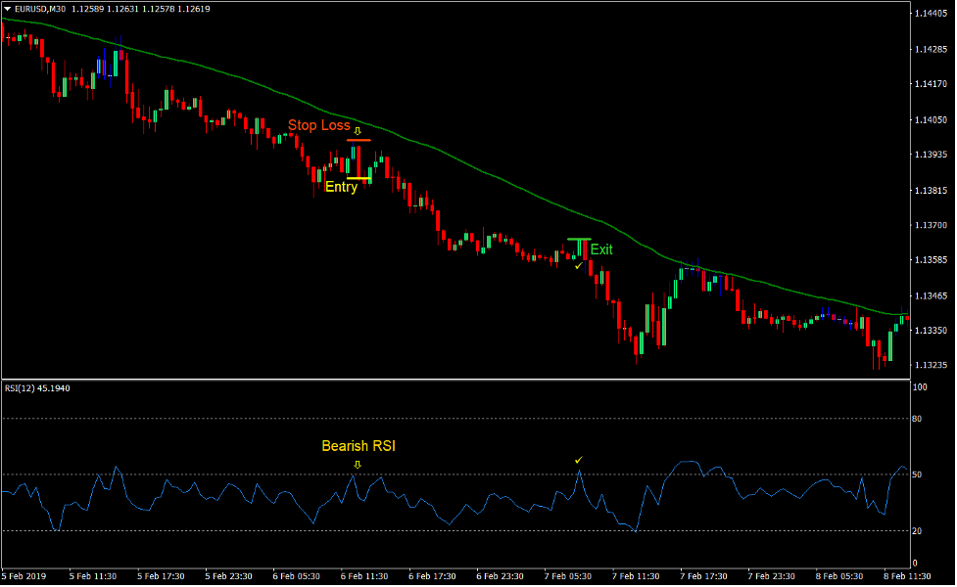The image size is (957, 587).
Task: Click the Exit annotation text
Action: 602,249
